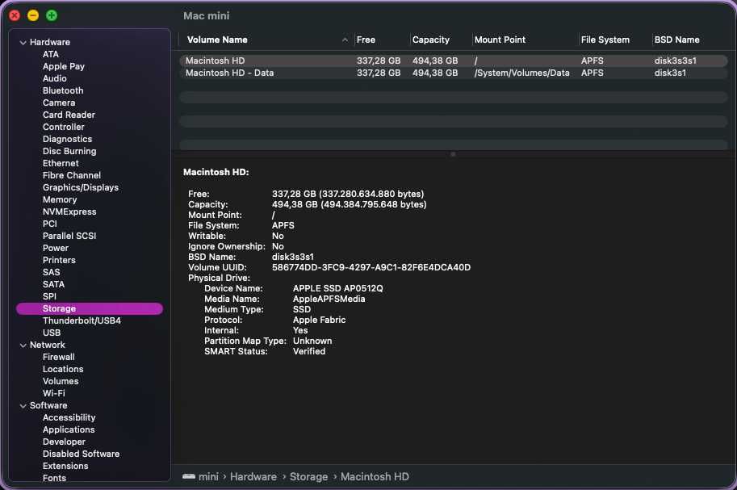Click the highlighted Storage sidebar item
This screenshot has width=737, height=490.
(90, 308)
